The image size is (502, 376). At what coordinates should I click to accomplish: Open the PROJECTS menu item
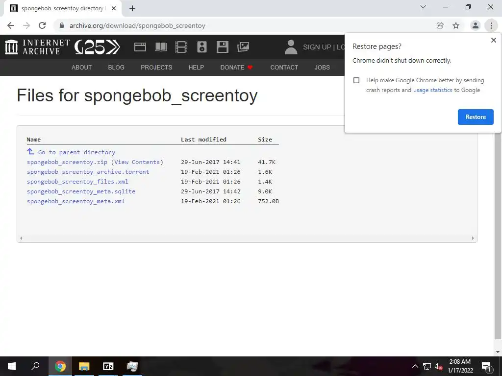(x=156, y=68)
